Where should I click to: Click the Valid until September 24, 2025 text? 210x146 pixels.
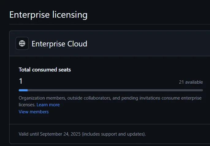[x=82, y=134]
